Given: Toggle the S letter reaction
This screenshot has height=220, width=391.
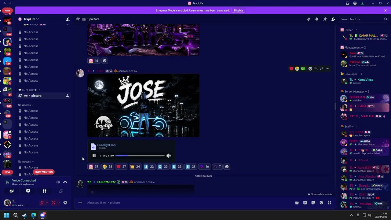Looking at the screenshot, I should pyautogui.click(x=177, y=167).
